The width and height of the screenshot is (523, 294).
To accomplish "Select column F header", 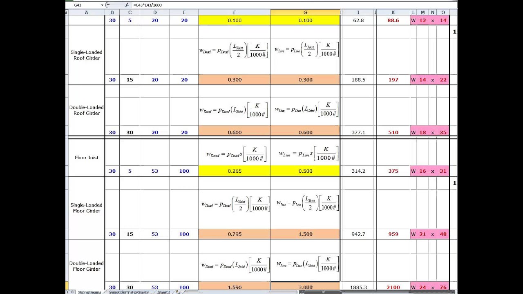I will (x=235, y=13).
